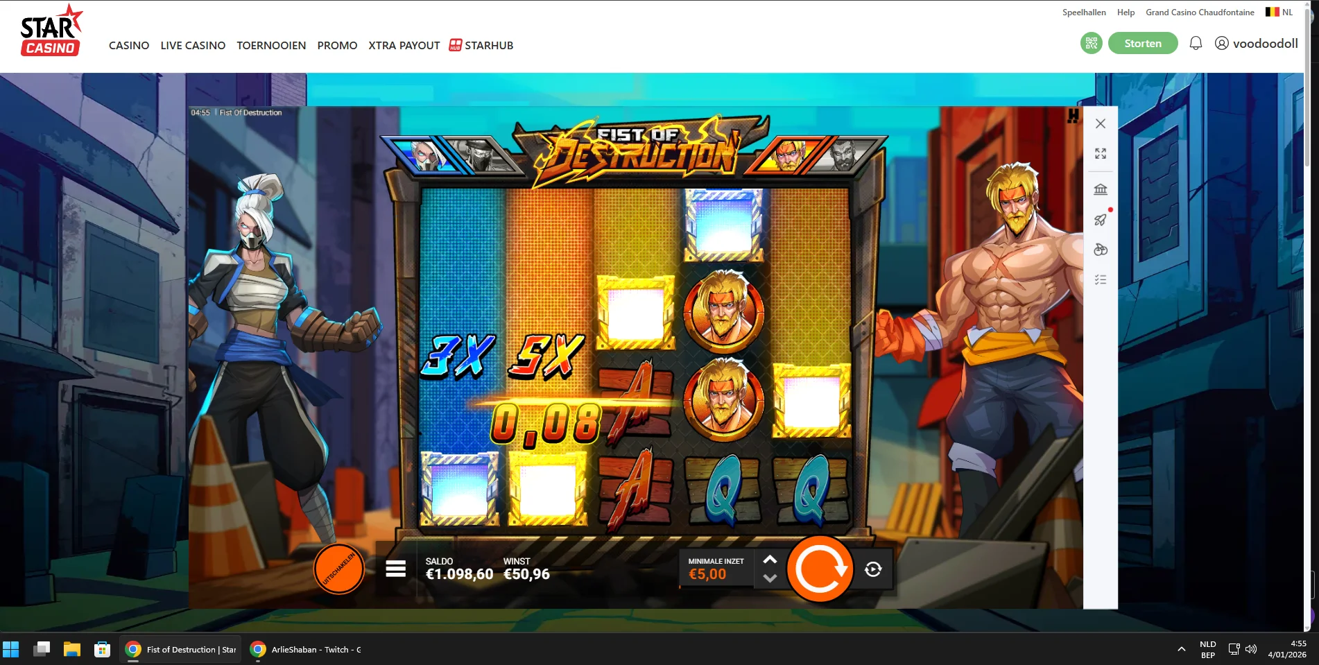
Task: Expand hidden system tray icons
Action: click(1181, 649)
